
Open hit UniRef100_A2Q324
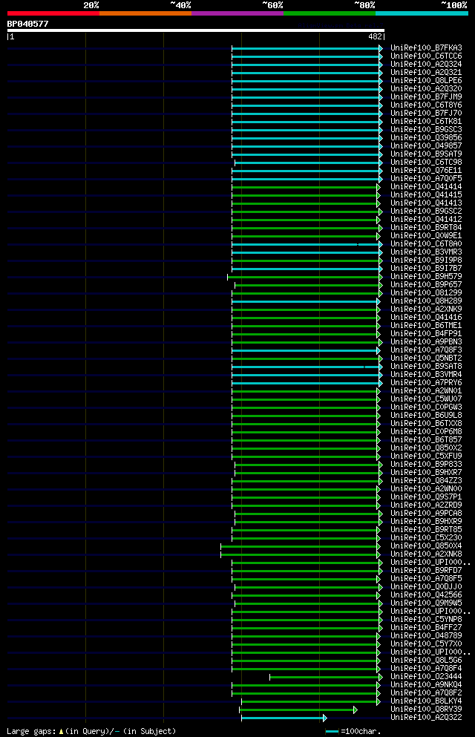[426, 65]
